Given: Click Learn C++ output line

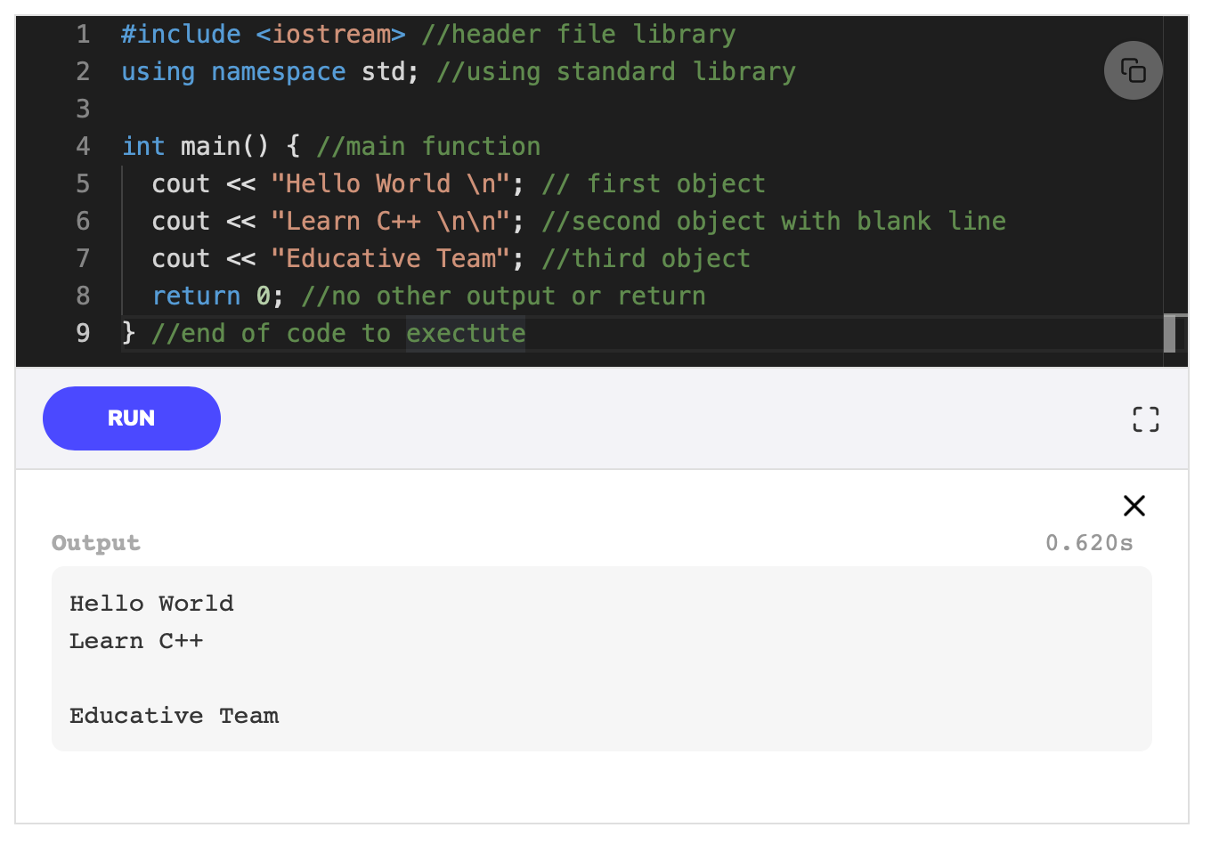Looking at the screenshot, I should (136, 640).
